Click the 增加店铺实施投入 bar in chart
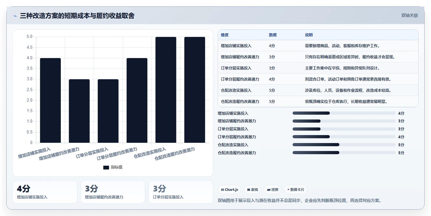 (x=50, y=100)
